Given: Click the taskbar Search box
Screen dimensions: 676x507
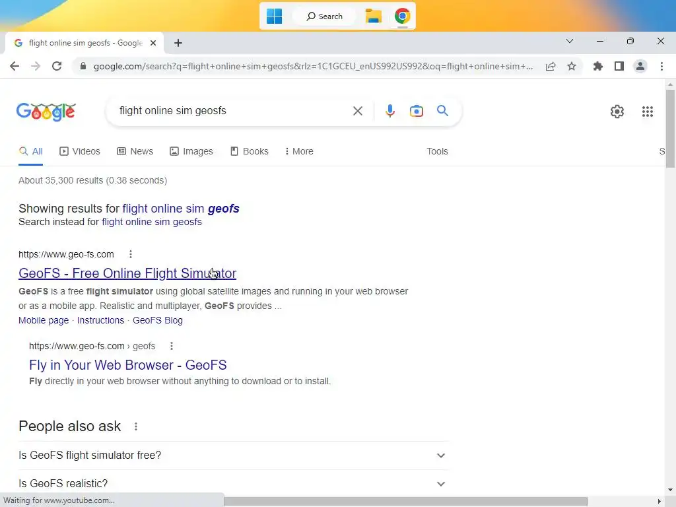Looking at the screenshot, I should click(x=324, y=17).
